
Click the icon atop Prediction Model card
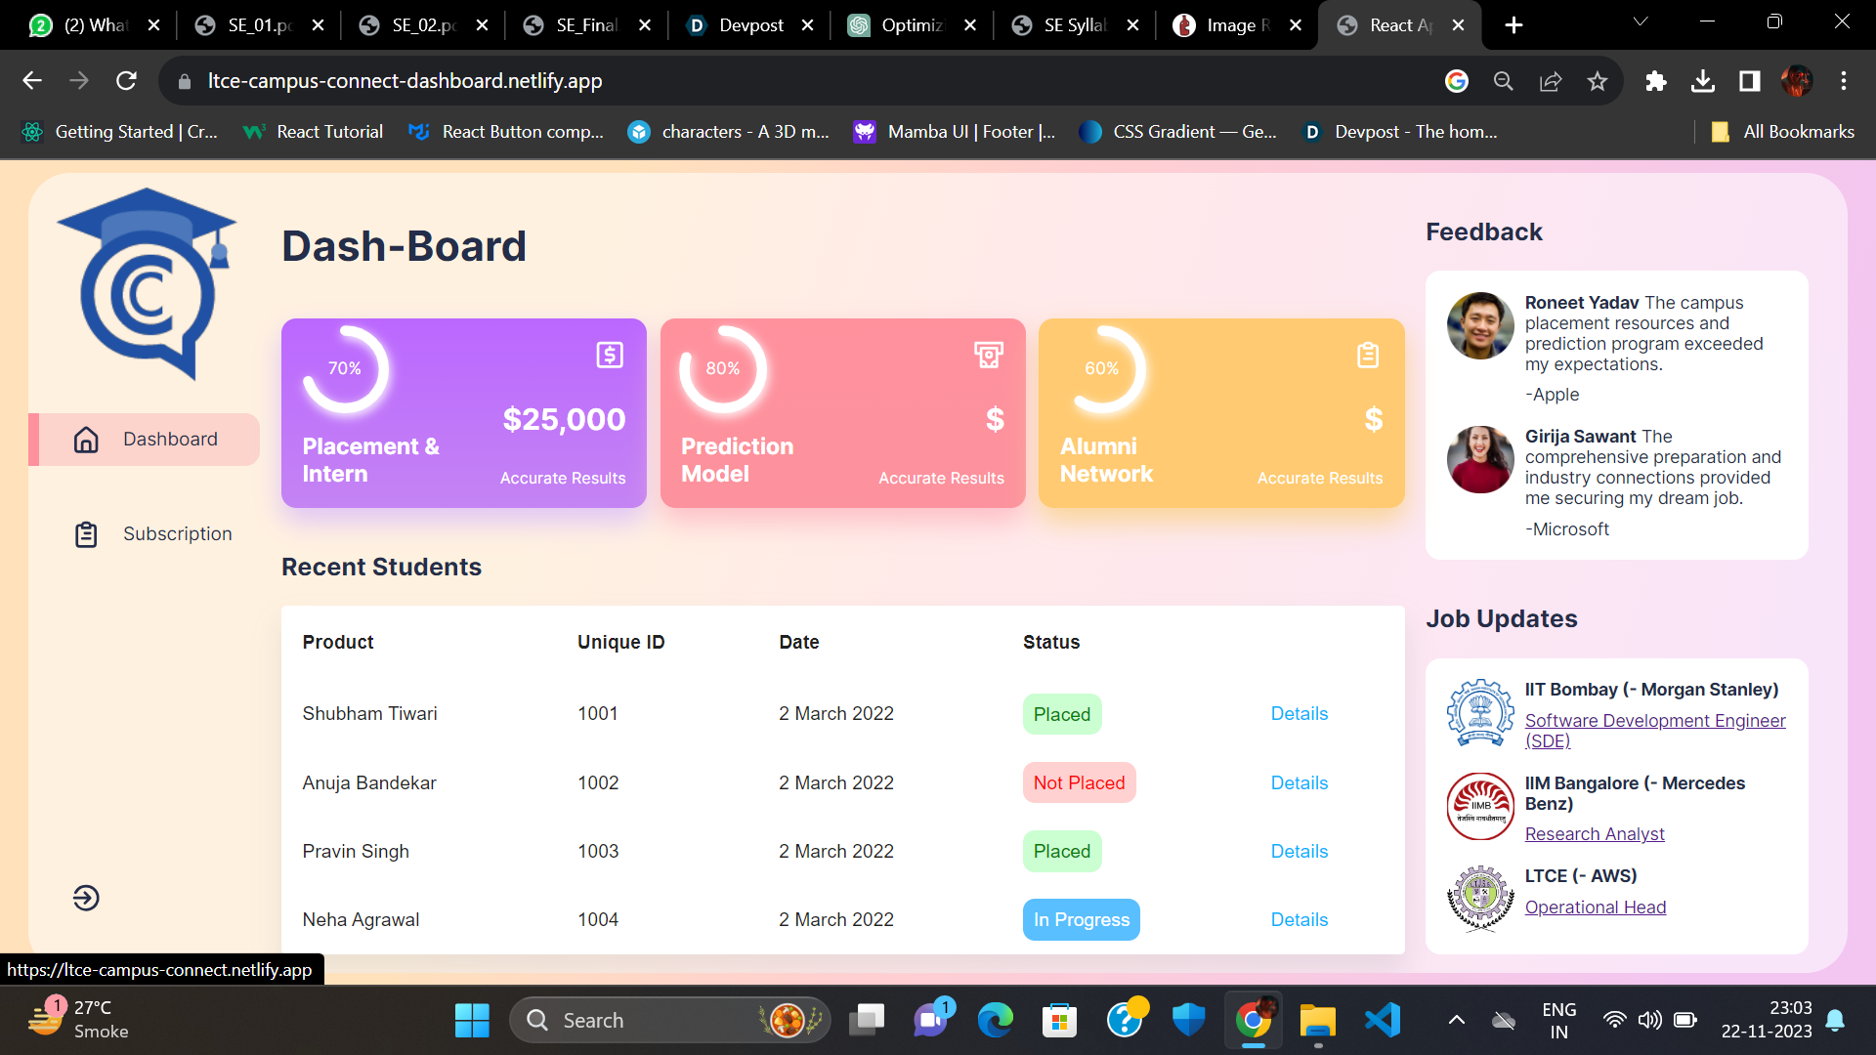tap(988, 355)
